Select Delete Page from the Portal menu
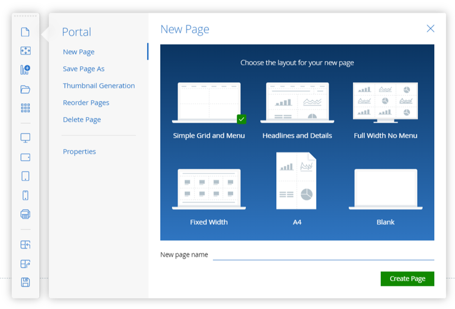The image size is (455, 309). [x=82, y=119]
